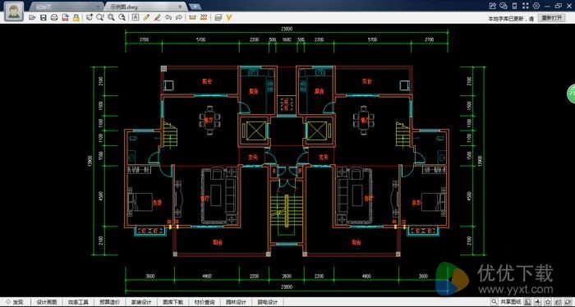Click the yellow lock icon in the toolbar
The width and height of the screenshot is (575, 307).
76,17
